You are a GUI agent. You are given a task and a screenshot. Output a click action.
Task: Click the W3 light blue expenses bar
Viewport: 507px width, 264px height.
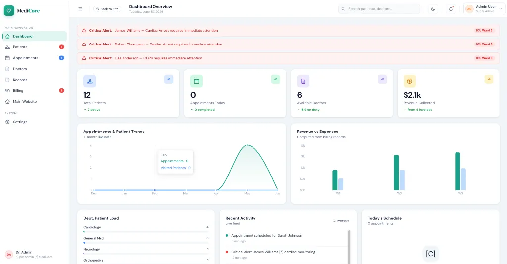click(x=463, y=179)
